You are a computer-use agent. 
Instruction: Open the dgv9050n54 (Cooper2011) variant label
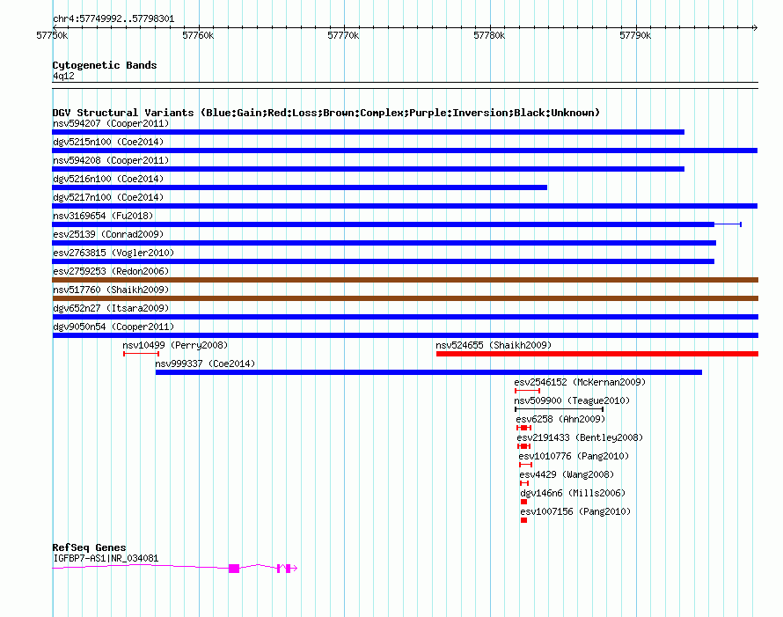pyautogui.click(x=113, y=327)
